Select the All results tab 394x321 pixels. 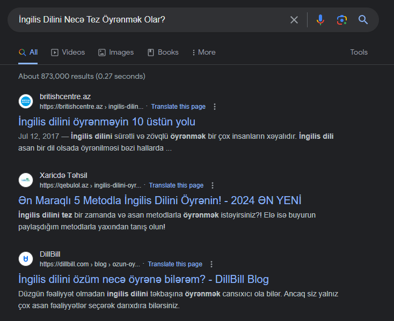pos(28,53)
